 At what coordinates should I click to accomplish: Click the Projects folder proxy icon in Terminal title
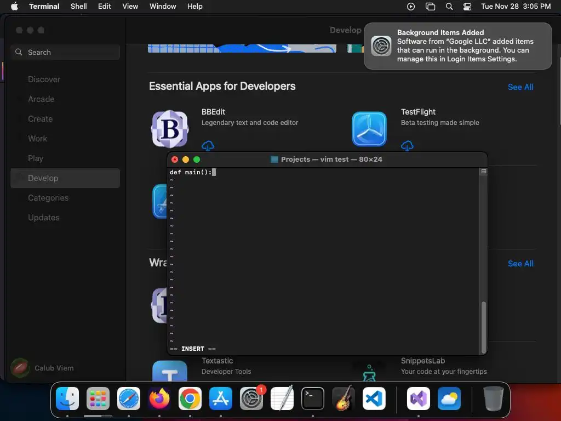click(x=274, y=160)
